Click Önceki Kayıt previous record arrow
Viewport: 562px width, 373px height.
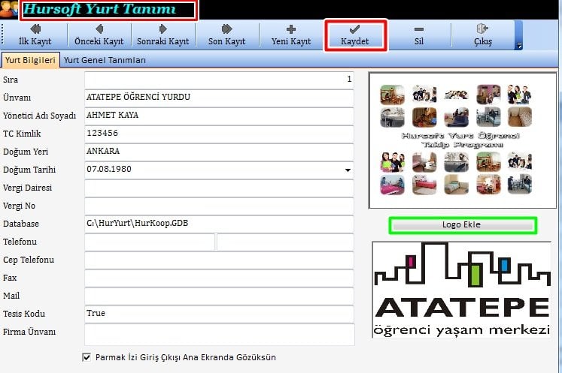click(x=99, y=35)
